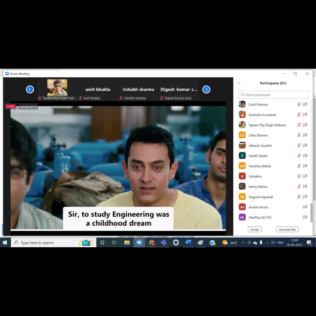Image resolution: width=316 pixels, height=316 pixels.
Task: Click Sunil Sharma's muted microphone icon
Action: (x=299, y=104)
